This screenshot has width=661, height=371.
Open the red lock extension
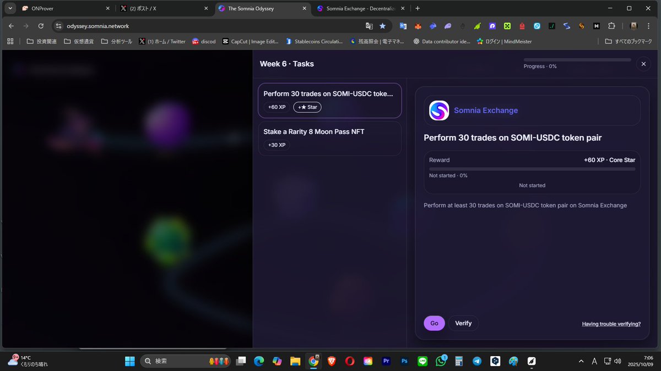(522, 26)
